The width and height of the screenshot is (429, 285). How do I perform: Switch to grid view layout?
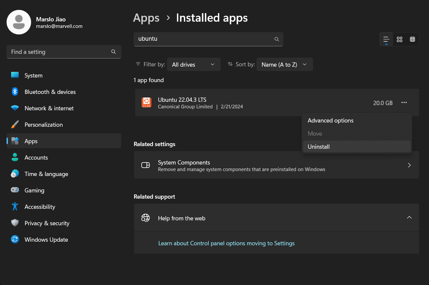tap(400, 39)
